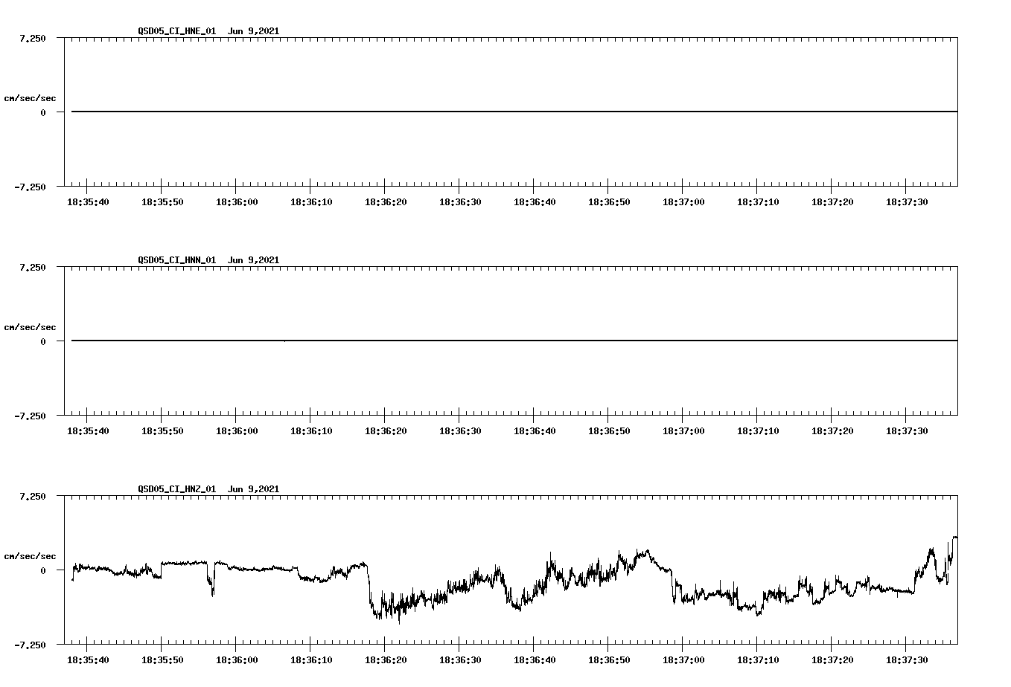Image resolution: width=1011 pixels, height=687 pixels.
Task: Click the zero axis label of HNN plot
Action: [x=43, y=342]
